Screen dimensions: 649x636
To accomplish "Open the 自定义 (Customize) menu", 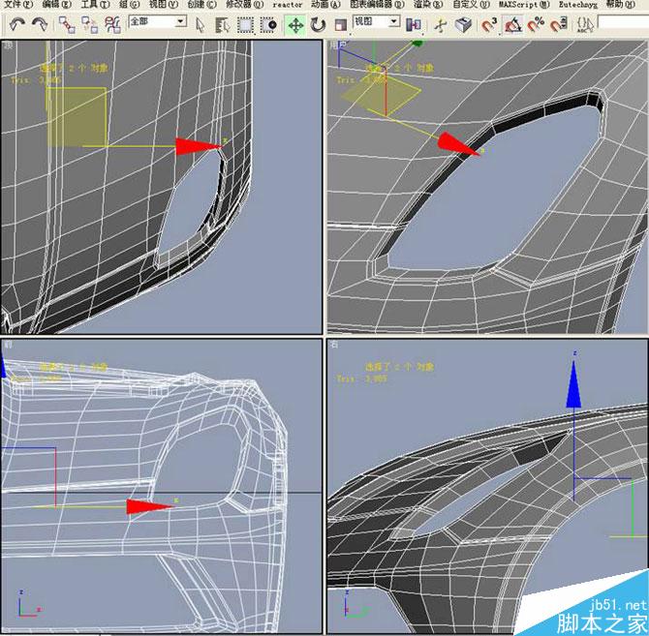I will click(x=471, y=5).
